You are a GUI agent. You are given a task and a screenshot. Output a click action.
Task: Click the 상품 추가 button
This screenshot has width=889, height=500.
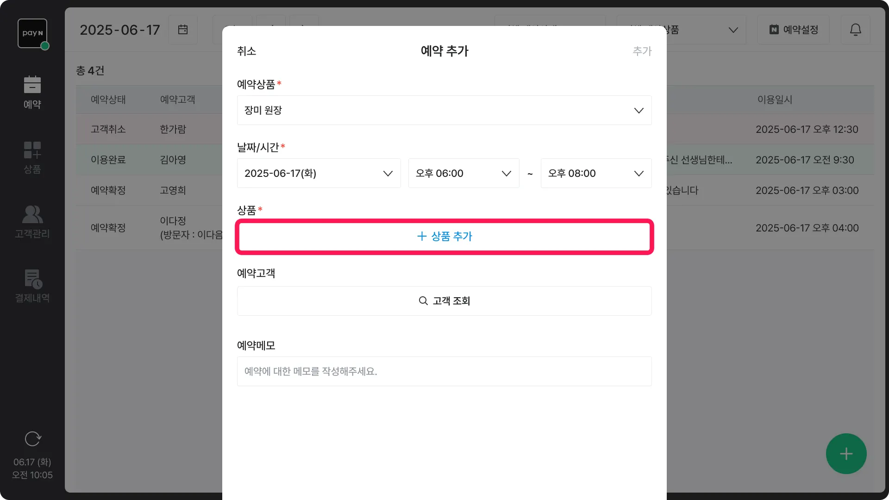444,237
